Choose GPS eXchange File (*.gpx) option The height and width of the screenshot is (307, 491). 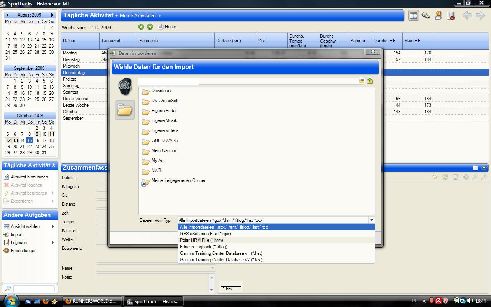point(205,234)
